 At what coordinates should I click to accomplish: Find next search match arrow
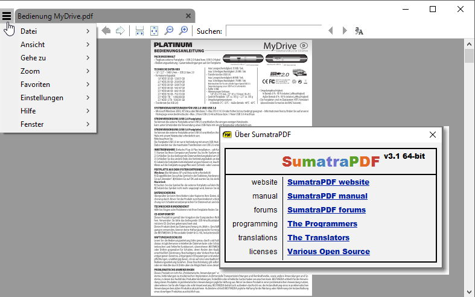pyautogui.click(x=345, y=31)
